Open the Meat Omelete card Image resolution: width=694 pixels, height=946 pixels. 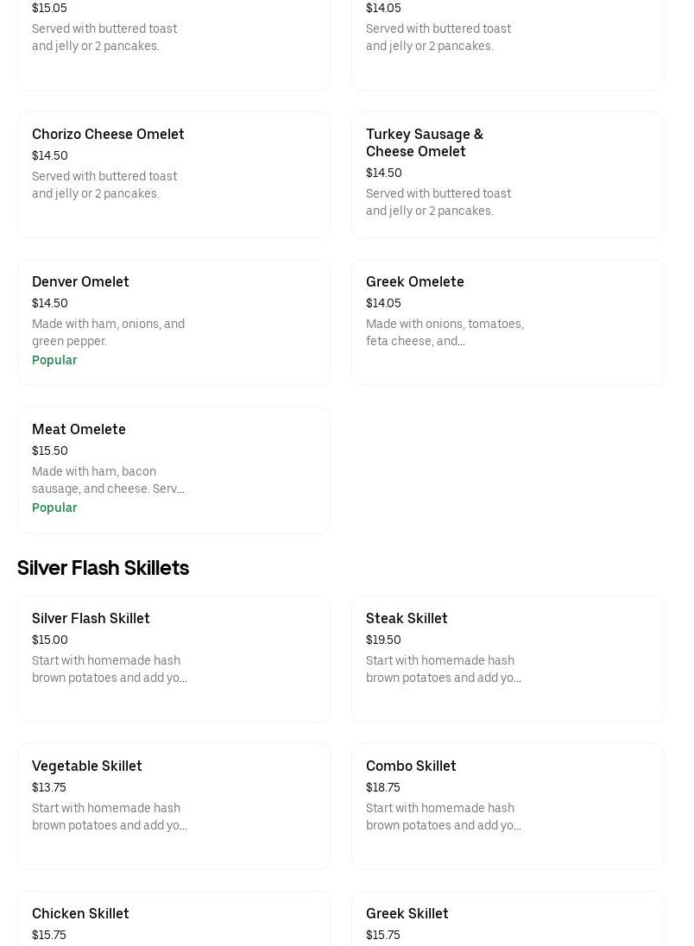click(x=173, y=470)
